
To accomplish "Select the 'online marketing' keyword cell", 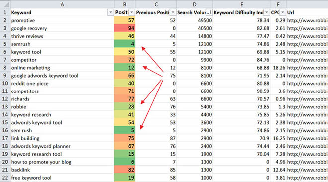I will (62, 68).
